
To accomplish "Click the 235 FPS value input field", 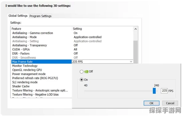I will pos(164,91).
